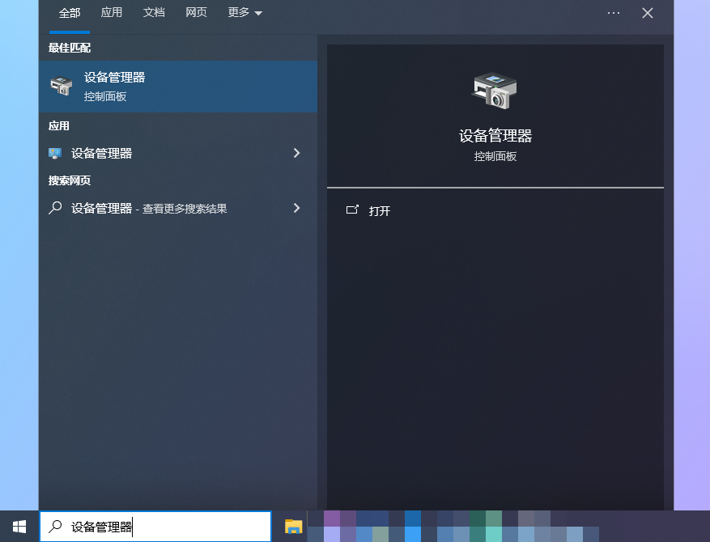Switch to the 全部 tab
710x542 pixels.
click(68, 12)
